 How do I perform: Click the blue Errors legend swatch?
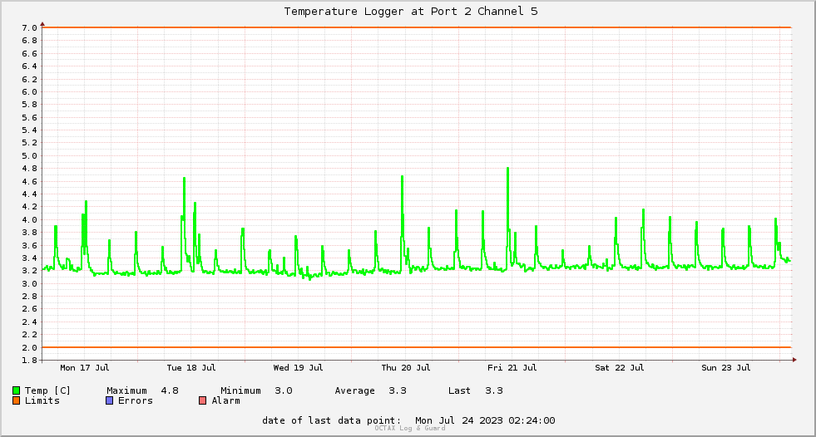coord(109,400)
